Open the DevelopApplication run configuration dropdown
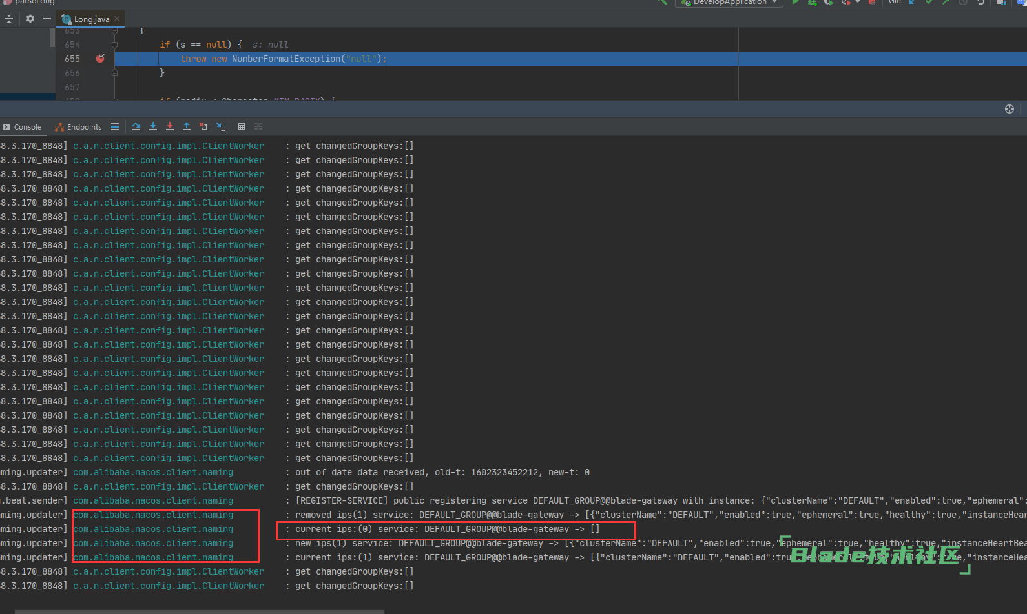The width and height of the screenshot is (1027, 614). coord(729,3)
